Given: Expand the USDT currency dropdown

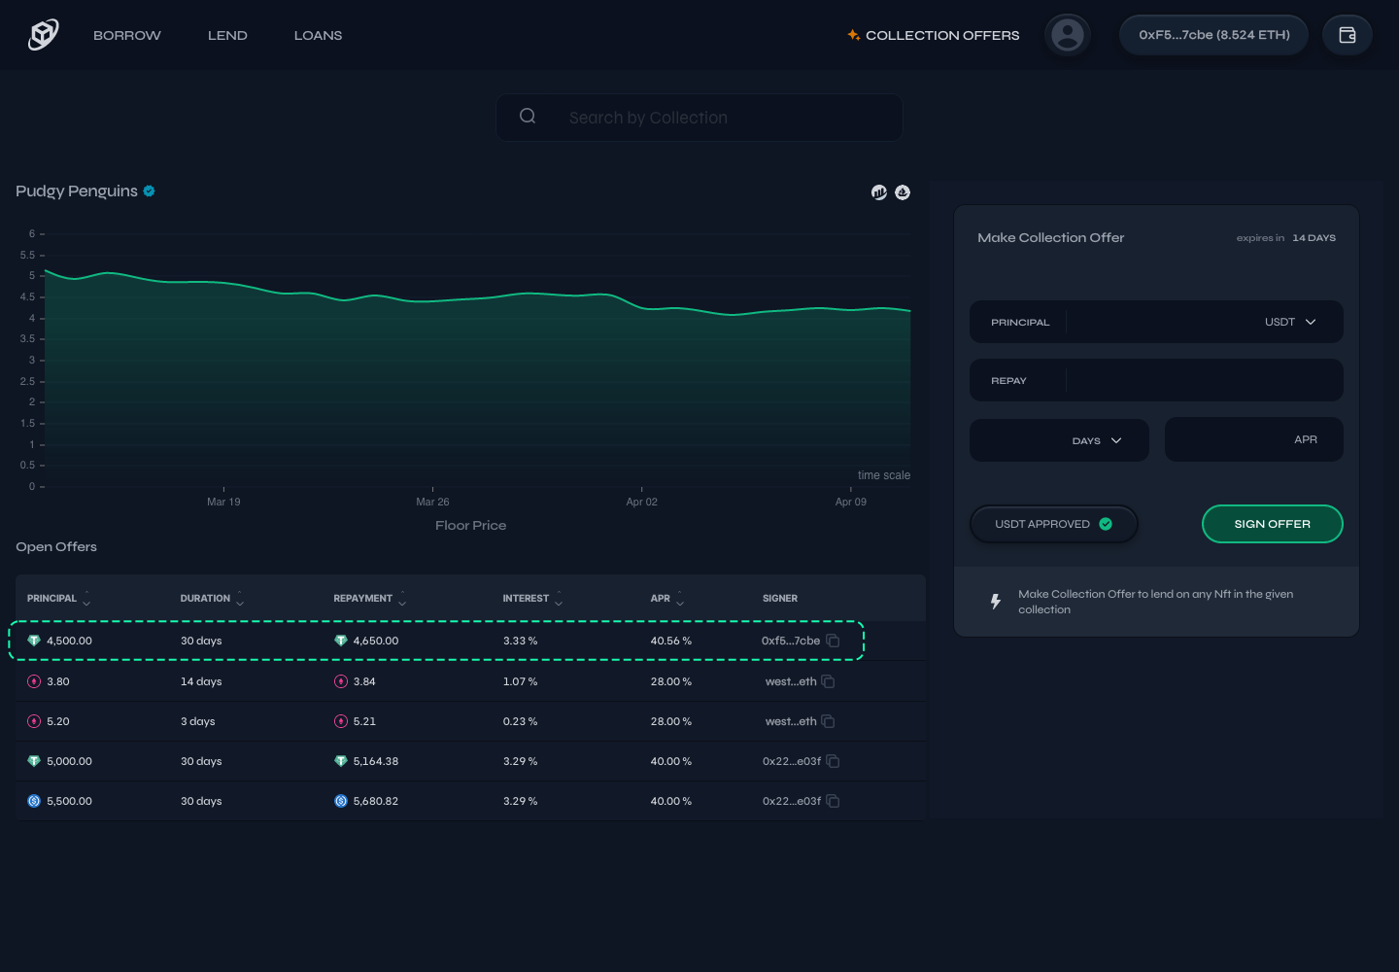Looking at the screenshot, I should coord(1290,322).
